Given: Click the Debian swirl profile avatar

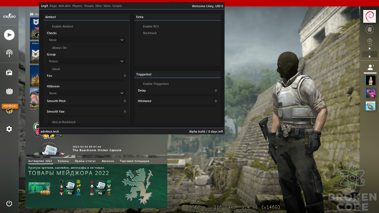Looking at the screenshot, I should pos(370,16).
